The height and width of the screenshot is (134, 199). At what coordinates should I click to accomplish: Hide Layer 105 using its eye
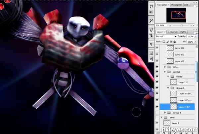pyautogui.click(x=157, y=61)
